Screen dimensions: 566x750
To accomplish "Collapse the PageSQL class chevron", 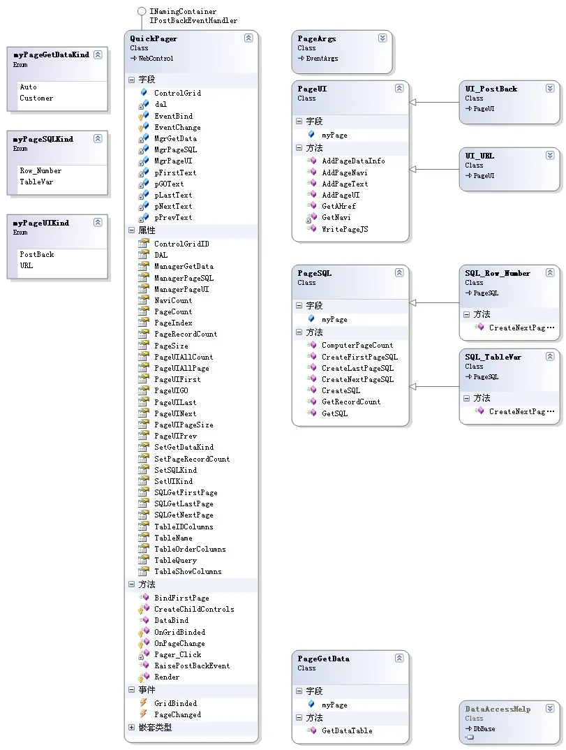I will coord(399,272).
